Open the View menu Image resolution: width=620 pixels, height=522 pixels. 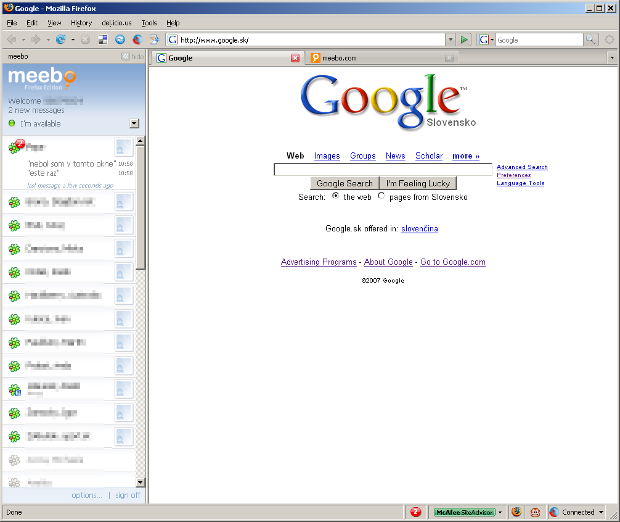(x=55, y=23)
